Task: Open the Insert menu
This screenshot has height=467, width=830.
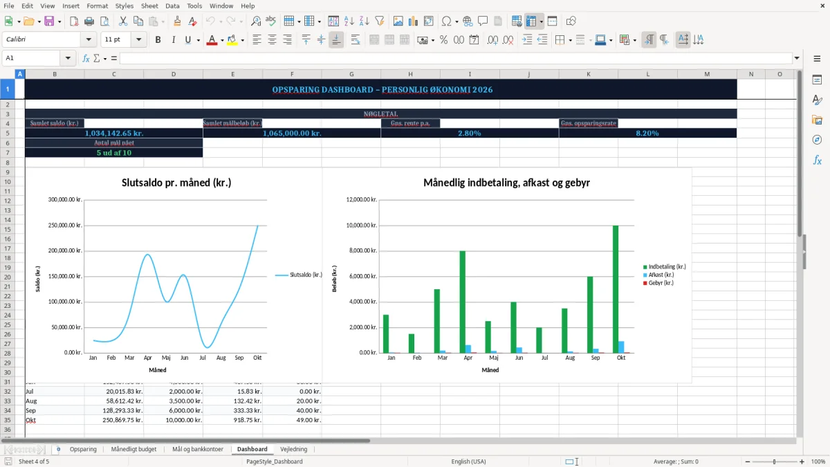Action: (71, 6)
